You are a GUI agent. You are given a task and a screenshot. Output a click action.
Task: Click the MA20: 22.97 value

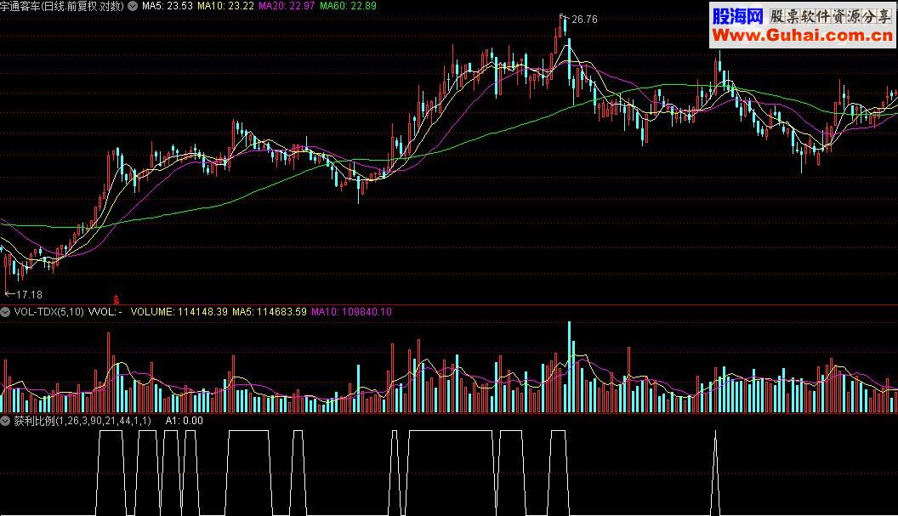(287, 6)
